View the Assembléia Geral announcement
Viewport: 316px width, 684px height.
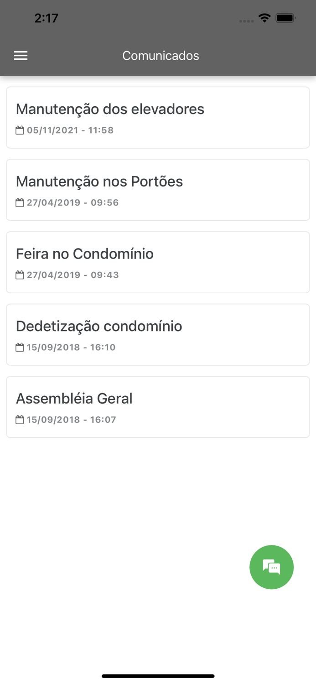click(x=158, y=406)
